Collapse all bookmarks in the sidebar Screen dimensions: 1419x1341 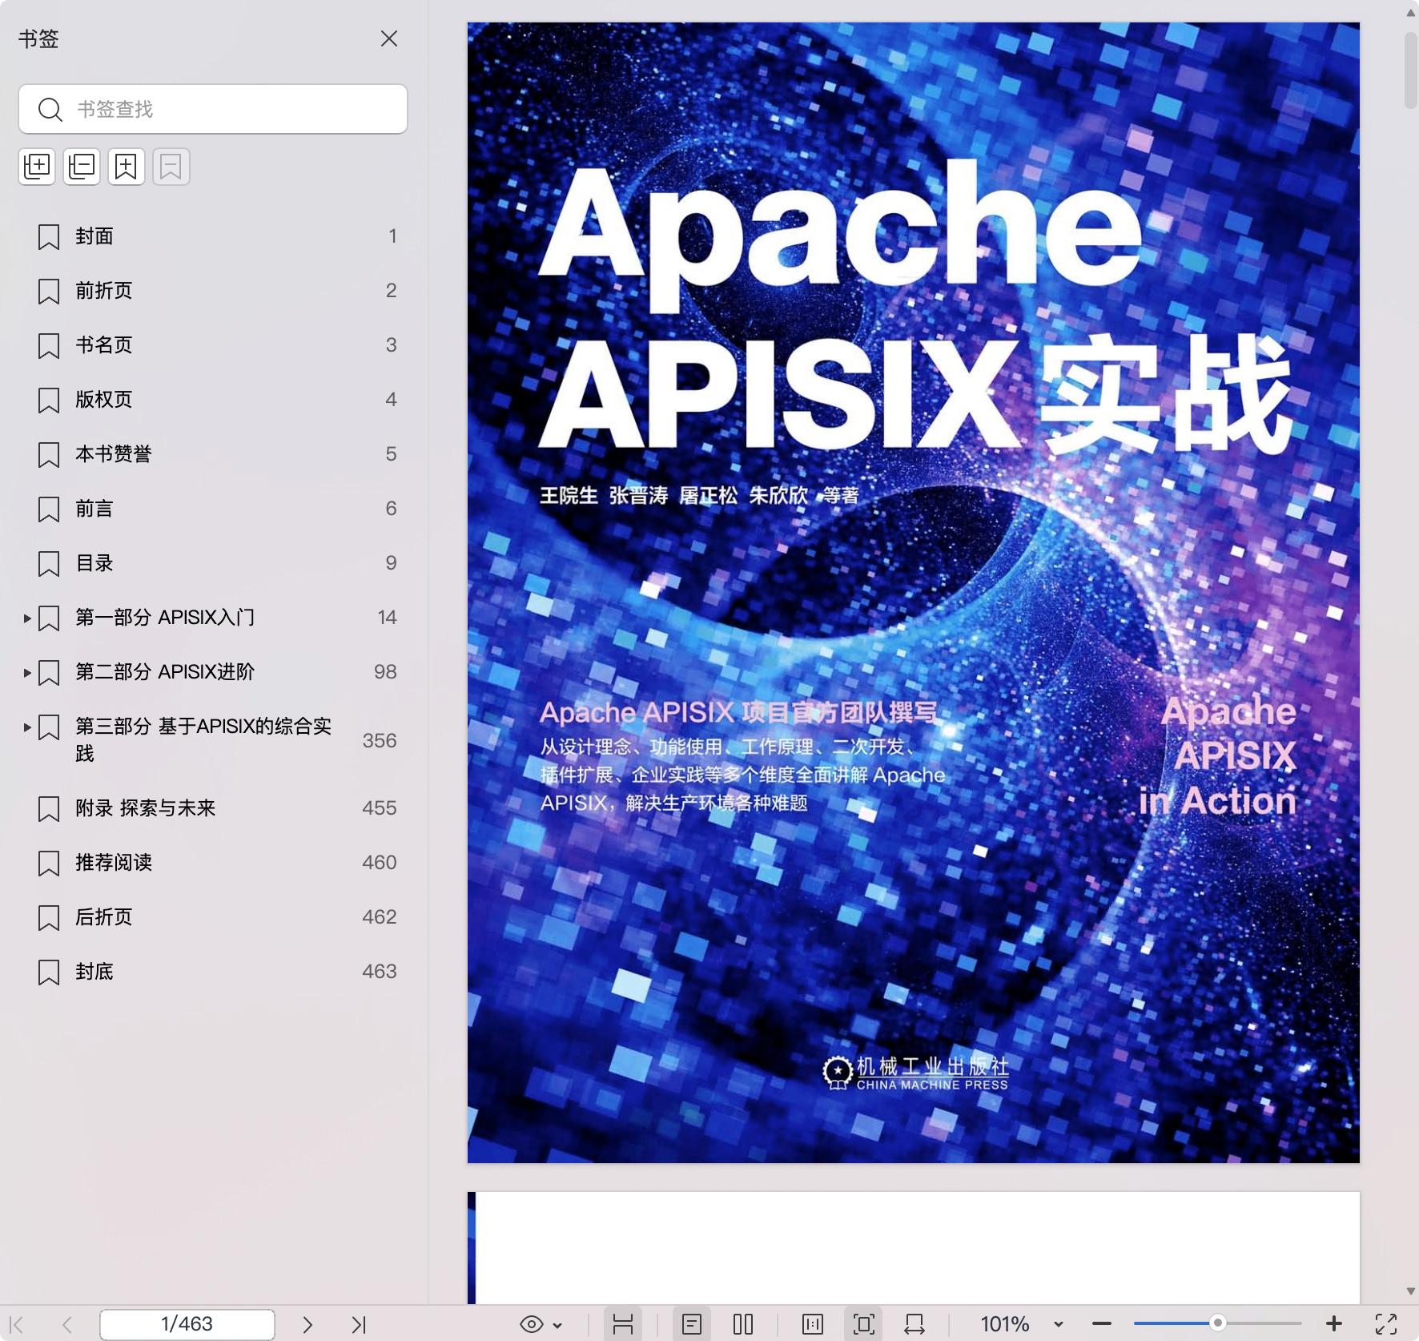(81, 166)
